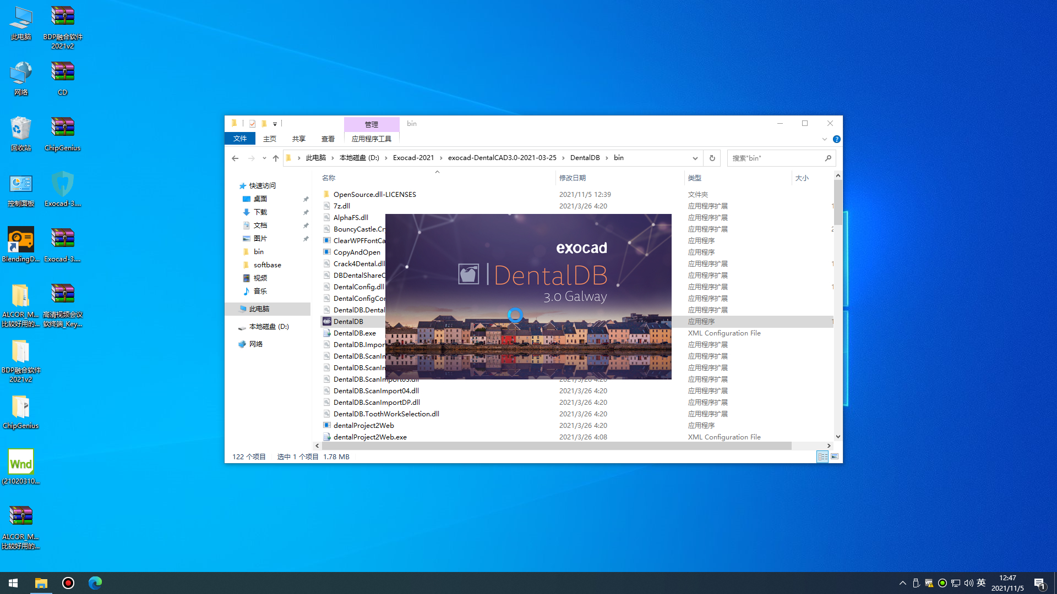Open recent locations dropdown arrow
The image size is (1057, 594).
click(x=264, y=158)
